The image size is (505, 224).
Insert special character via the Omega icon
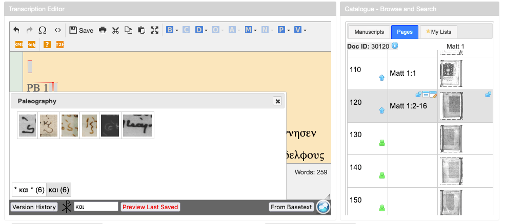43,30
